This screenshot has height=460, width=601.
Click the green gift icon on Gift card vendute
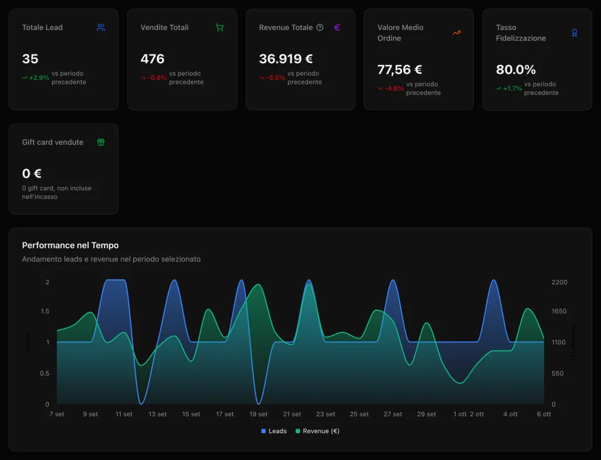click(101, 142)
